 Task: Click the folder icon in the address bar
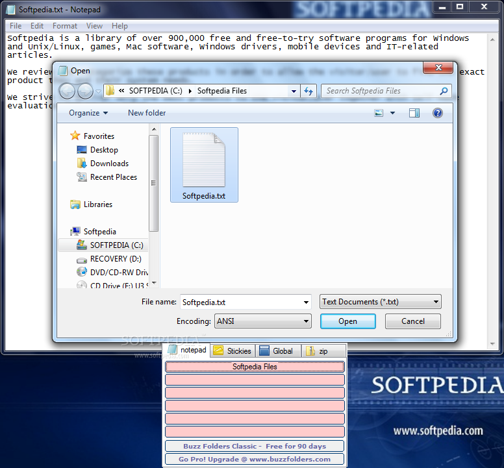[x=110, y=91]
